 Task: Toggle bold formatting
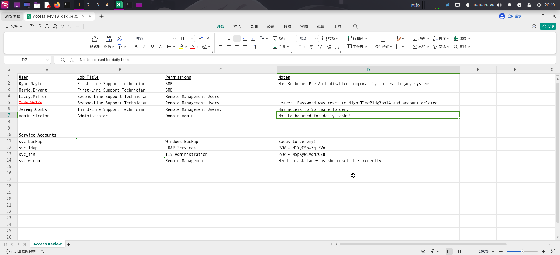click(x=136, y=47)
